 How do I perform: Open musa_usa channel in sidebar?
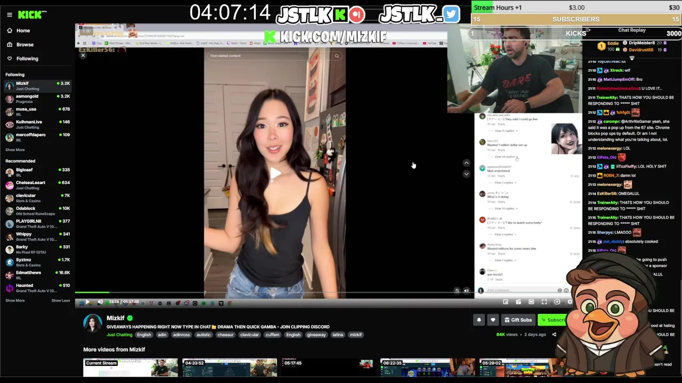click(37, 111)
